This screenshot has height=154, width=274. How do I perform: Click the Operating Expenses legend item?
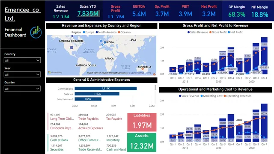pos(238,96)
